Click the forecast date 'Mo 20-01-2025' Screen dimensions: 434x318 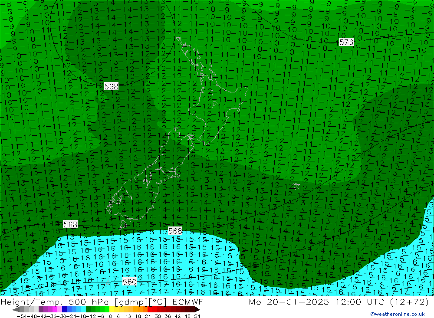coord(289,302)
